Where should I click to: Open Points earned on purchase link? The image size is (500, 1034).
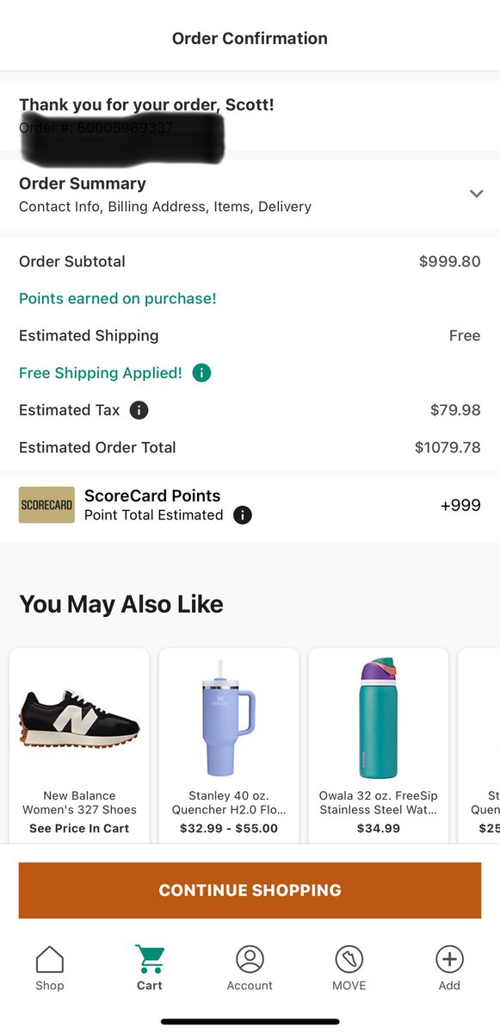[118, 298]
